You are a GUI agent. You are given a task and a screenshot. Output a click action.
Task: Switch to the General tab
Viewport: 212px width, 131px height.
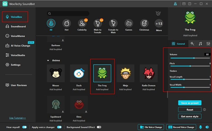pos(178,43)
